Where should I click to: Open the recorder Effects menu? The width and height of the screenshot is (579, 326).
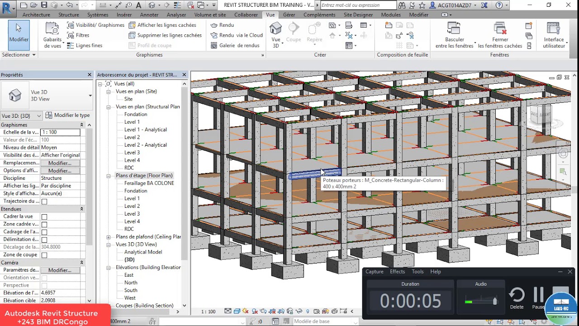pyautogui.click(x=397, y=272)
